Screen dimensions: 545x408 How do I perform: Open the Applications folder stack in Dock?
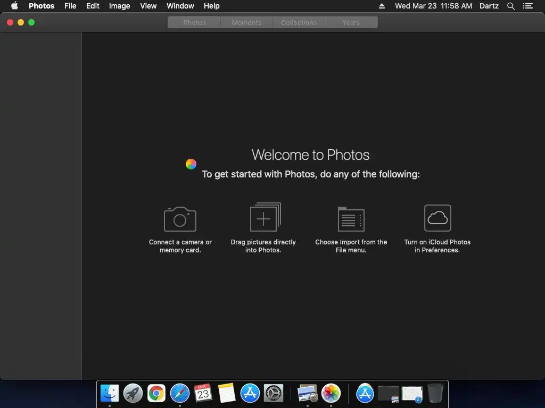365,394
